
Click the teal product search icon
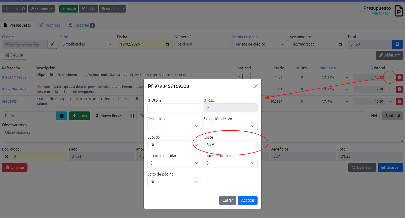click(62, 116)
